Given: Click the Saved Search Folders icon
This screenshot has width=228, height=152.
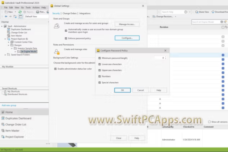Looking at the screenshot, I should (9, 55).
